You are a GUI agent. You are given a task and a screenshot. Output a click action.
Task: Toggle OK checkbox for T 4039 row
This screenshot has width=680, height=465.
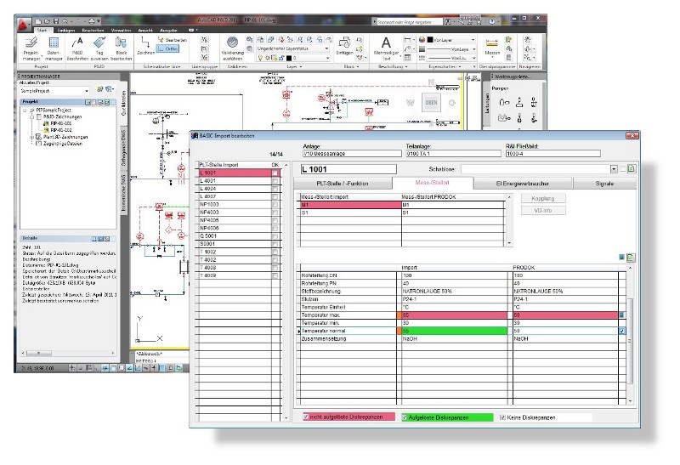275,275
